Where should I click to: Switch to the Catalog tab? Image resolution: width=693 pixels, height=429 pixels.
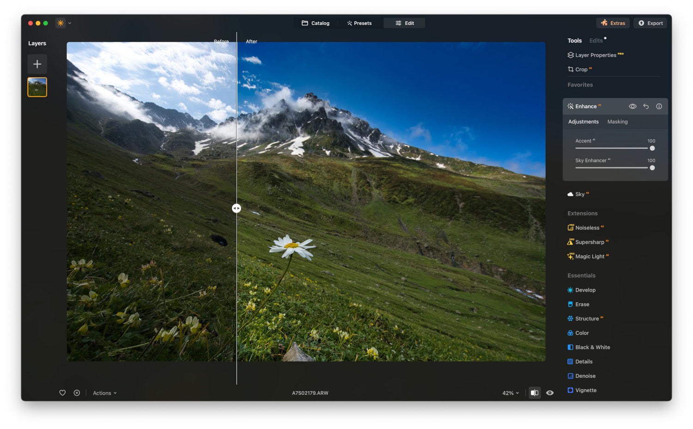[x=316, y=23]
